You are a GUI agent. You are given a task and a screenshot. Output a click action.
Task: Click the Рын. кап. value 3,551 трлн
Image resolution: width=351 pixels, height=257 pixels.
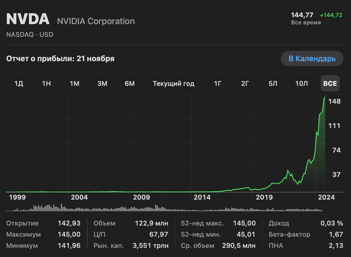coord(151,246)
